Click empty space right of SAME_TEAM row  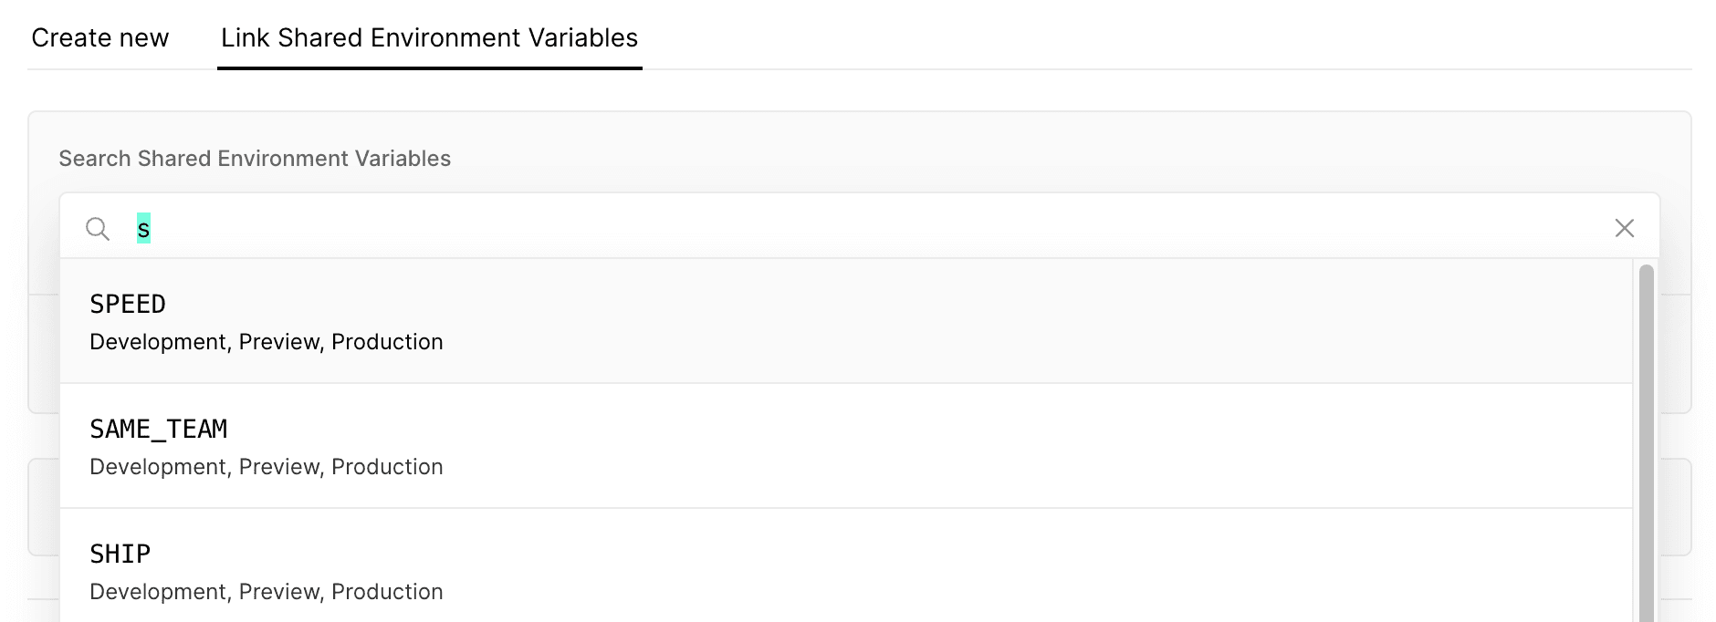click(x=1095, y=446)
